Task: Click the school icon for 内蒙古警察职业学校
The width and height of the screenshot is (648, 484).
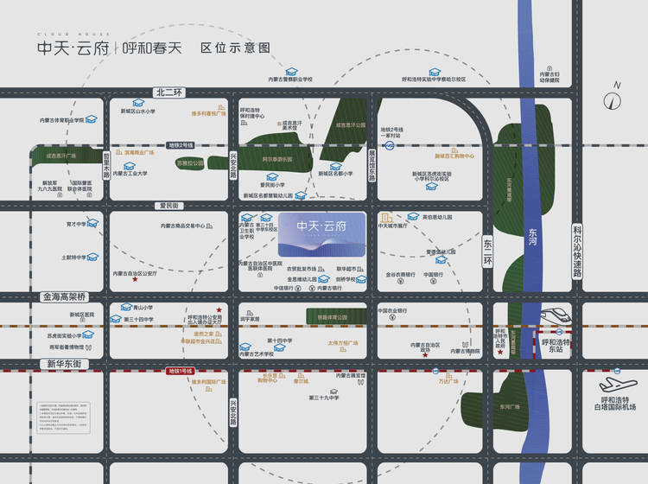Action: coord(292,68)
